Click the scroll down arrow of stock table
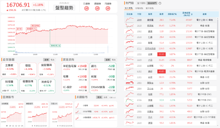 (218, 125)
